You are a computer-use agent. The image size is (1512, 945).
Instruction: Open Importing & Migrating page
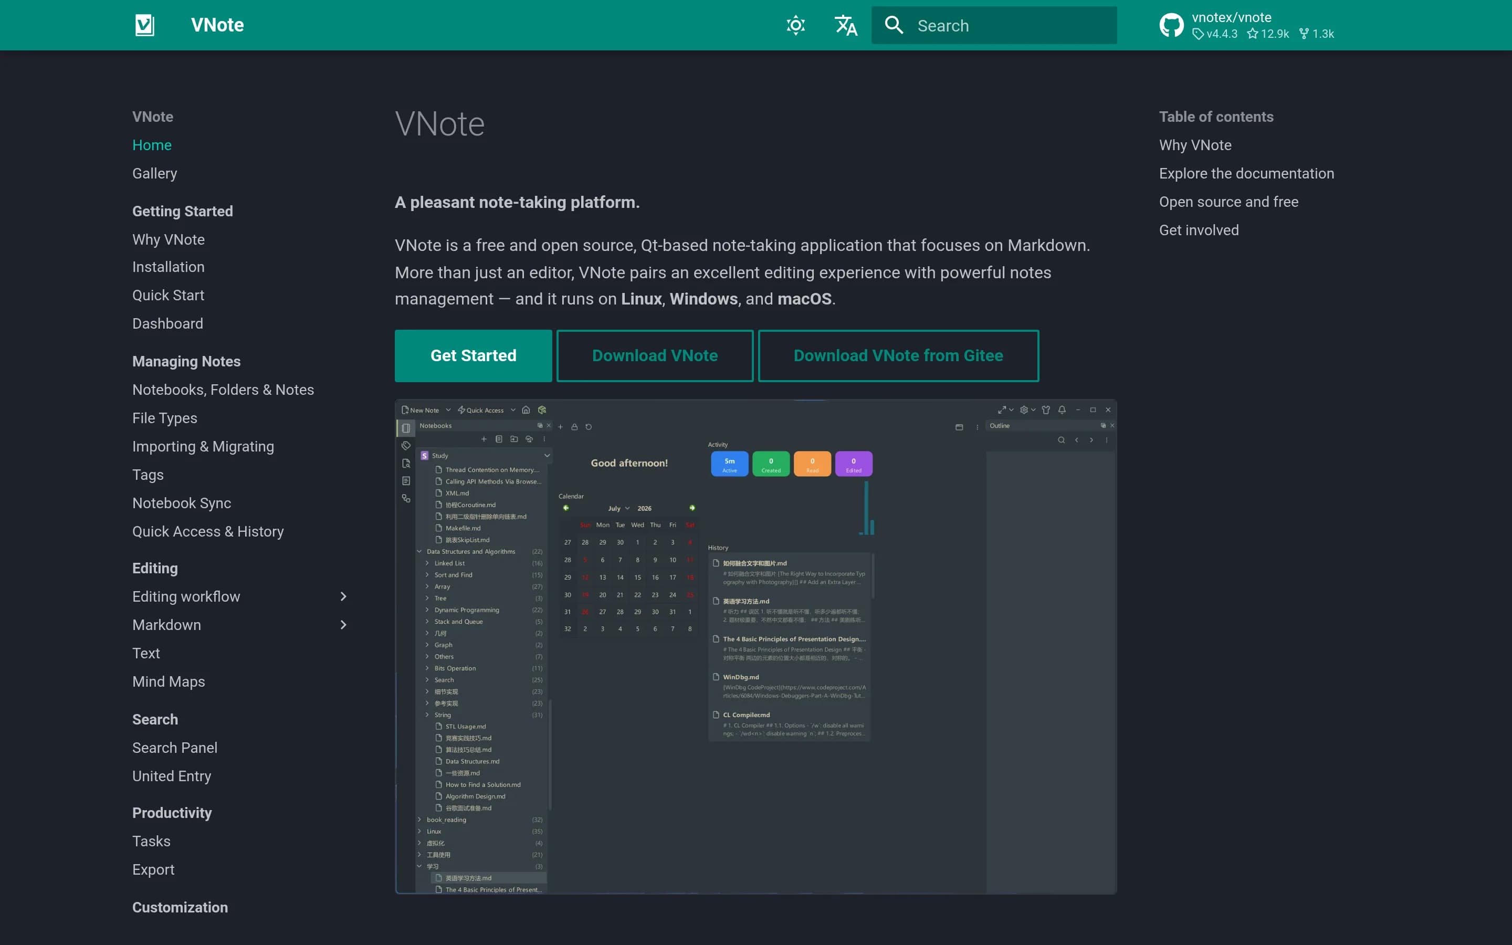(x=203, y=446)
